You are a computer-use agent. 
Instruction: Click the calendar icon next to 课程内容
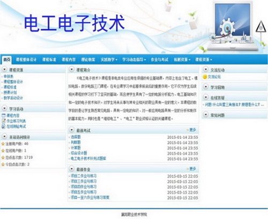click(x=3, y=115)
